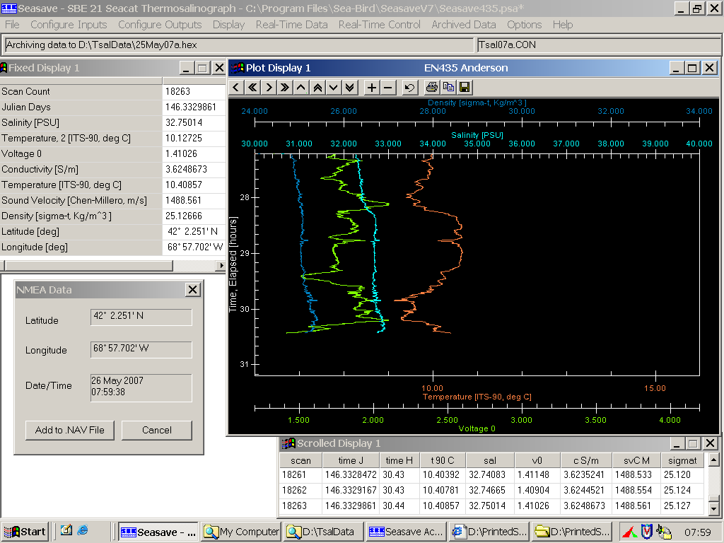Click the Latitude field in NMEA Data
This screenshot has height=543, width=724.
(141, 316)
